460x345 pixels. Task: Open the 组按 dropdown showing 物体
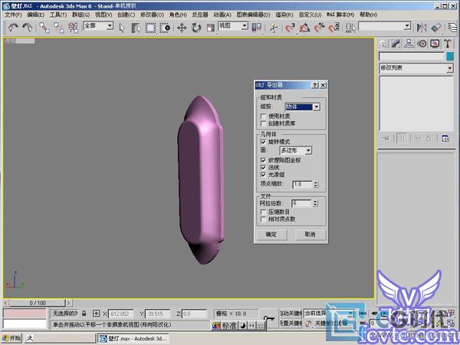click(x=303, y=107)
